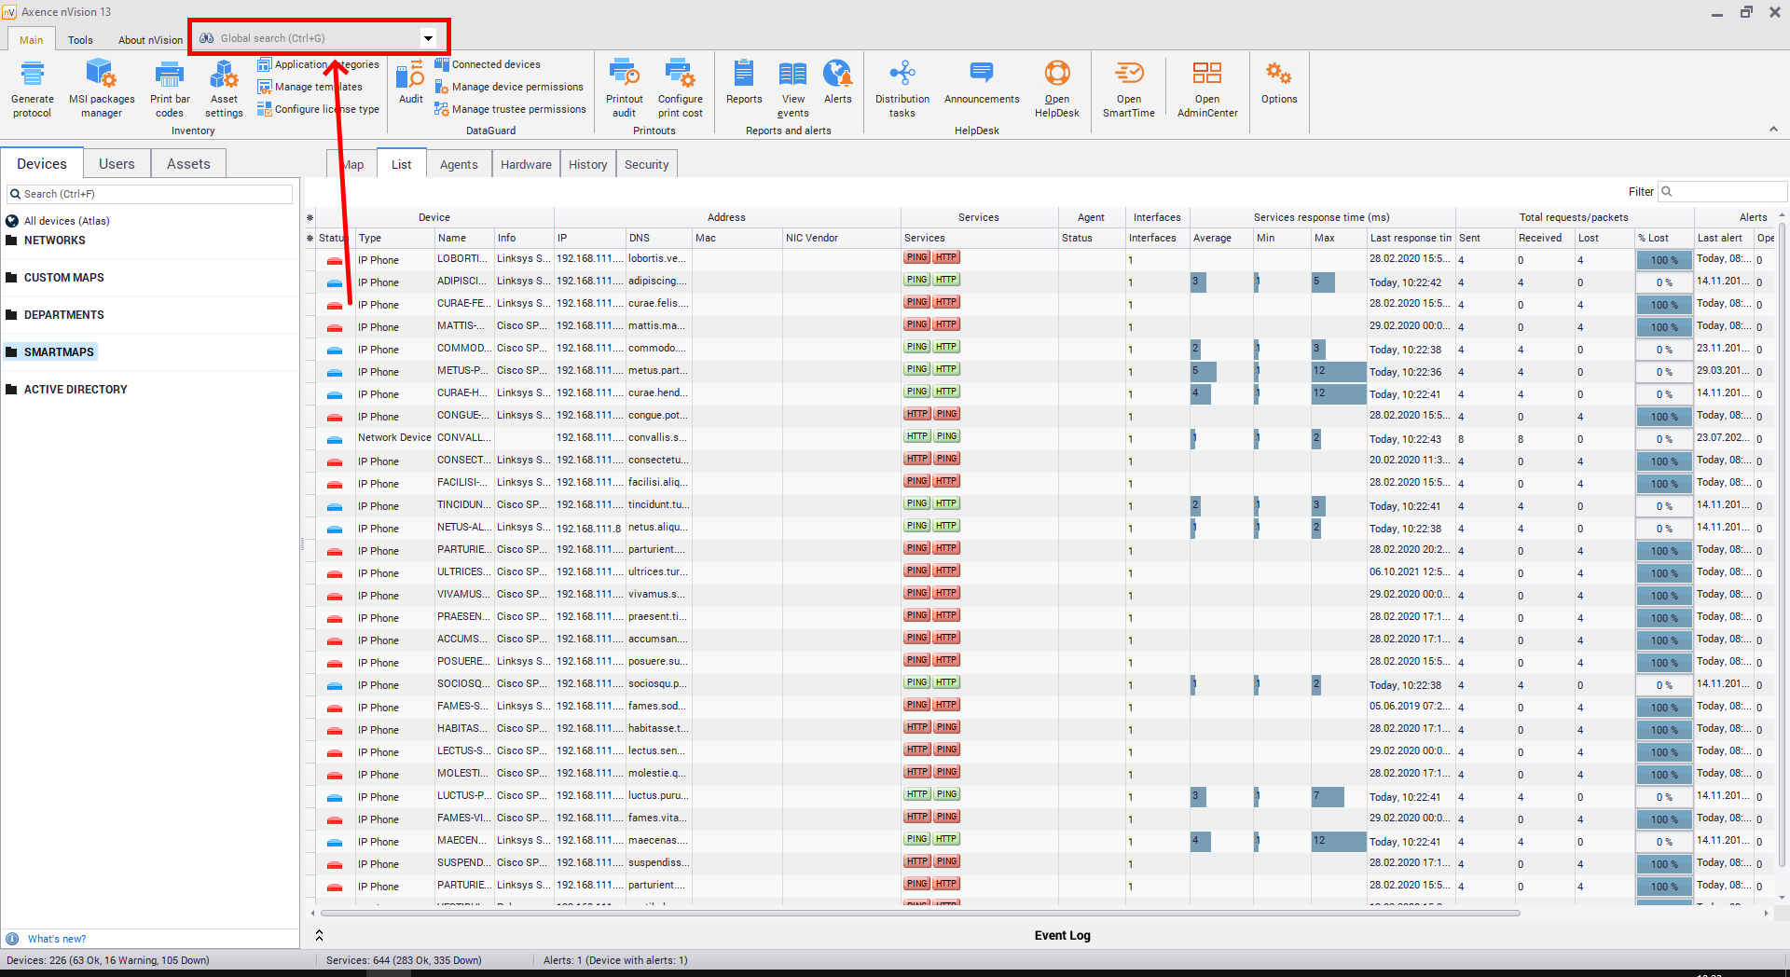Screen dimensions: 1790x977
Task: Select the SMARTMAPS tree item
Action: pos(59,352)
